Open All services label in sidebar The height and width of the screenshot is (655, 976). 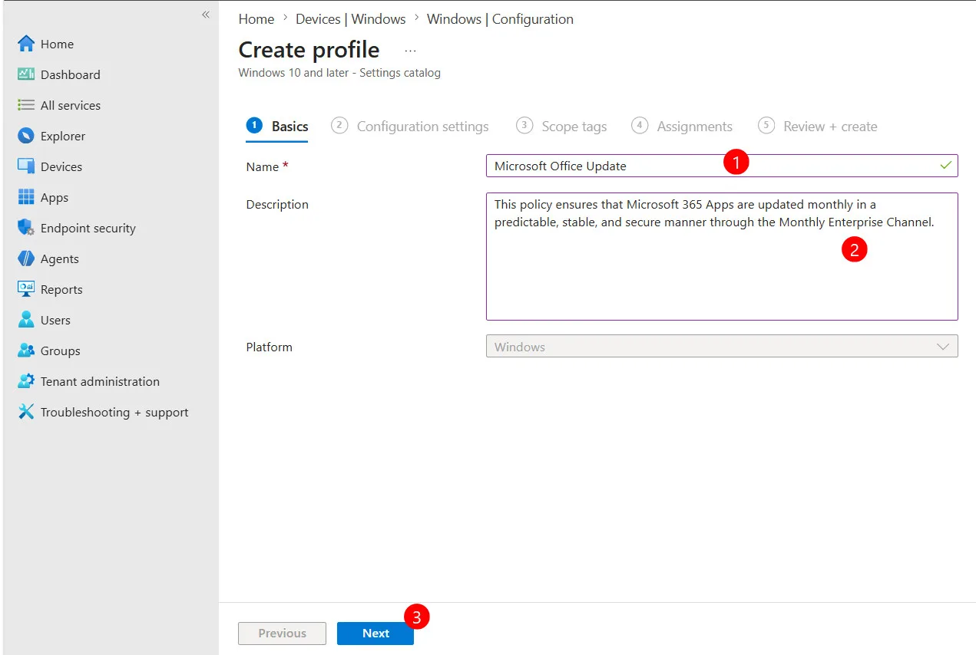(x=71, y=105)
